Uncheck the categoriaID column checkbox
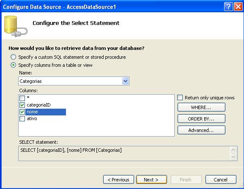Viewport: 244px width, 189px height. [22, 105]
